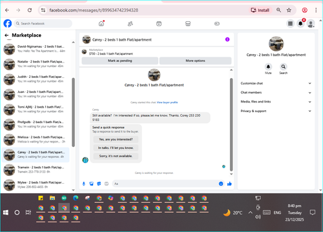Open notifications bell with badge

point(300,23)
